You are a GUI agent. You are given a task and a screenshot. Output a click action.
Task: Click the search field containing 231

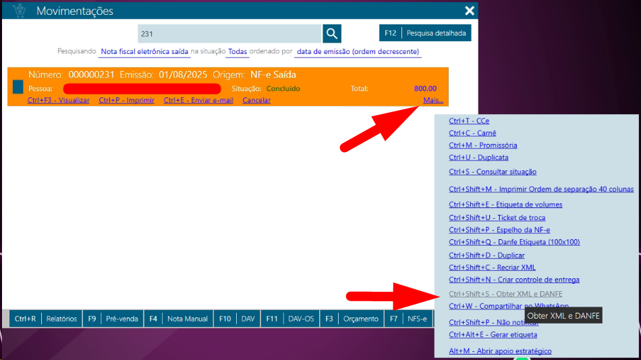(x=229, y=34)
